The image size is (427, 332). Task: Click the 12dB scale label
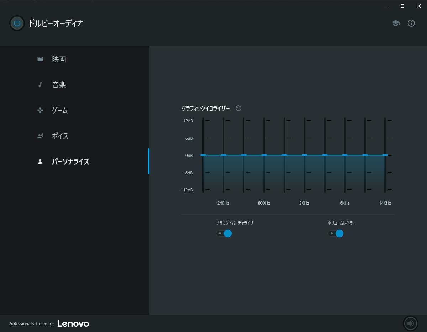[188, 121]
